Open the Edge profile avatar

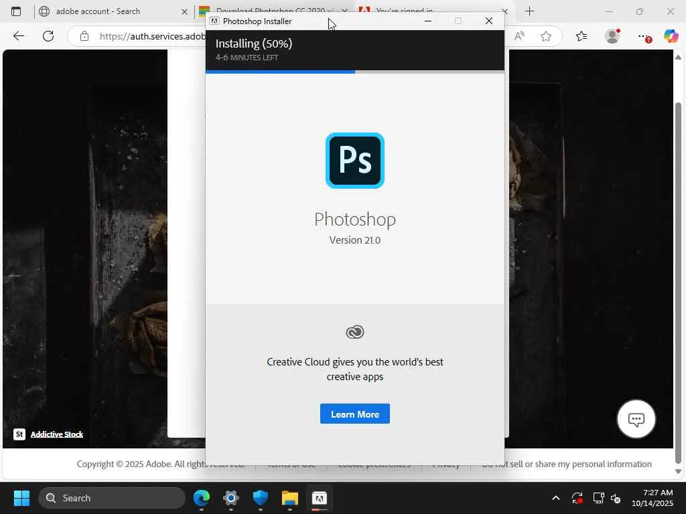(612, 36)
